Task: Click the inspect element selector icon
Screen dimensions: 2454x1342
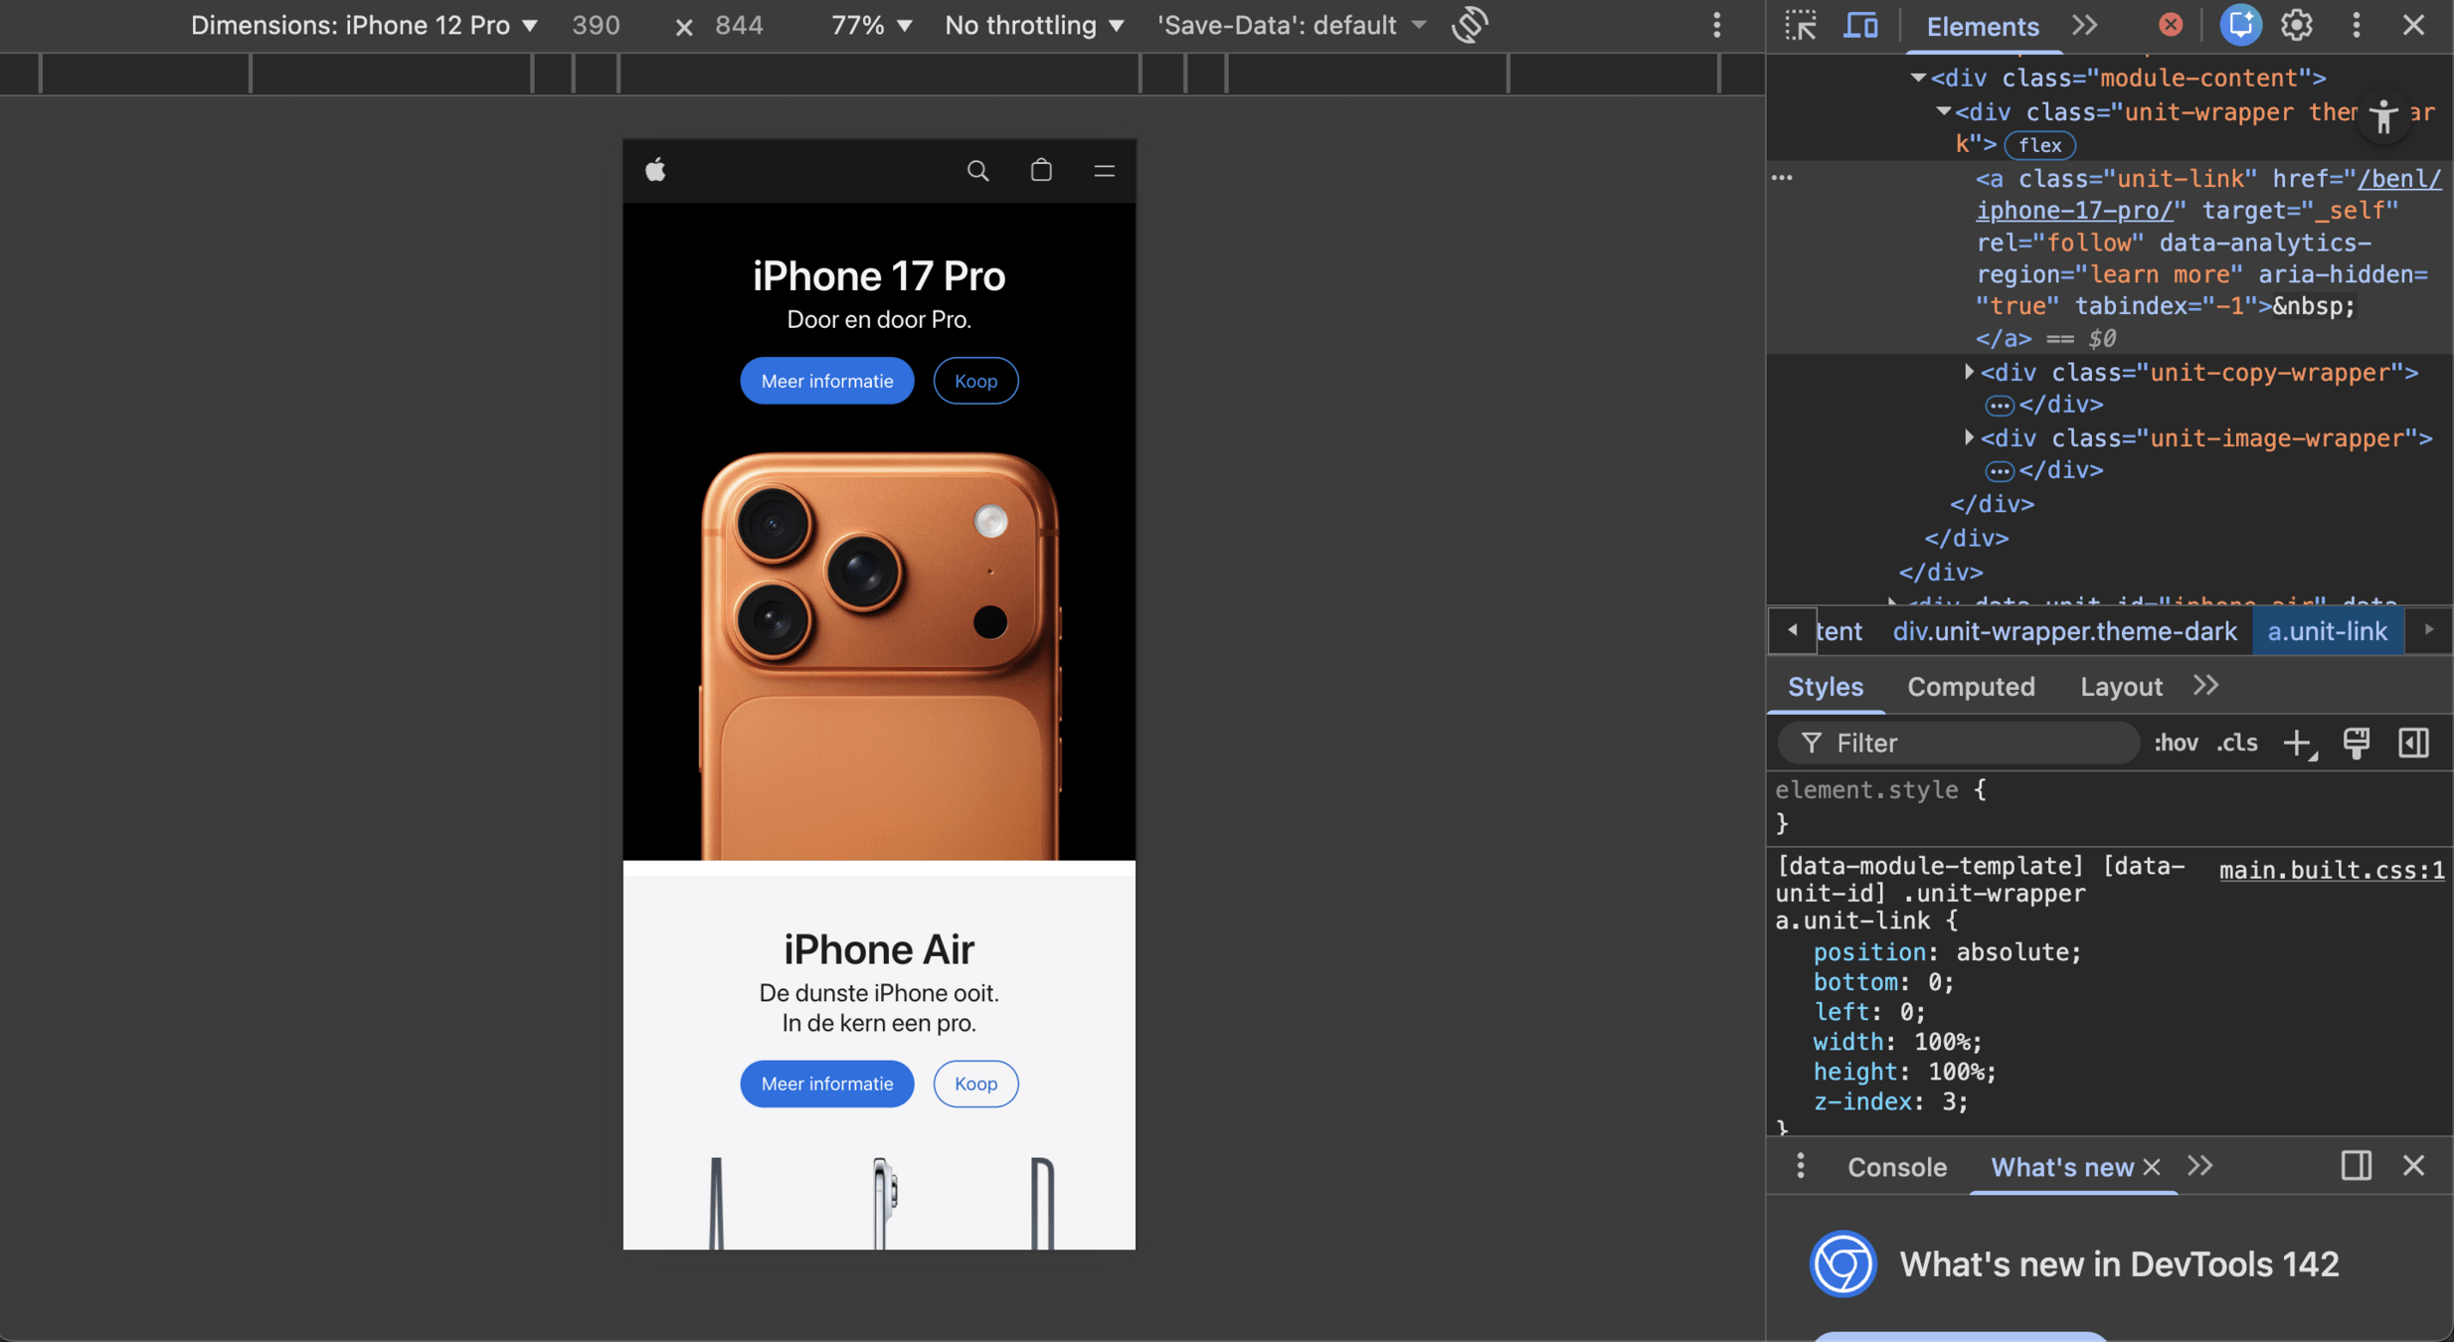Action: click(x=1800, y=25)
